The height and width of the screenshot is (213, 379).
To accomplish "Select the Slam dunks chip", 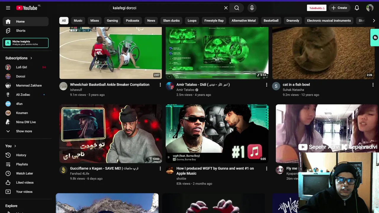I will [x=171, y=20].
